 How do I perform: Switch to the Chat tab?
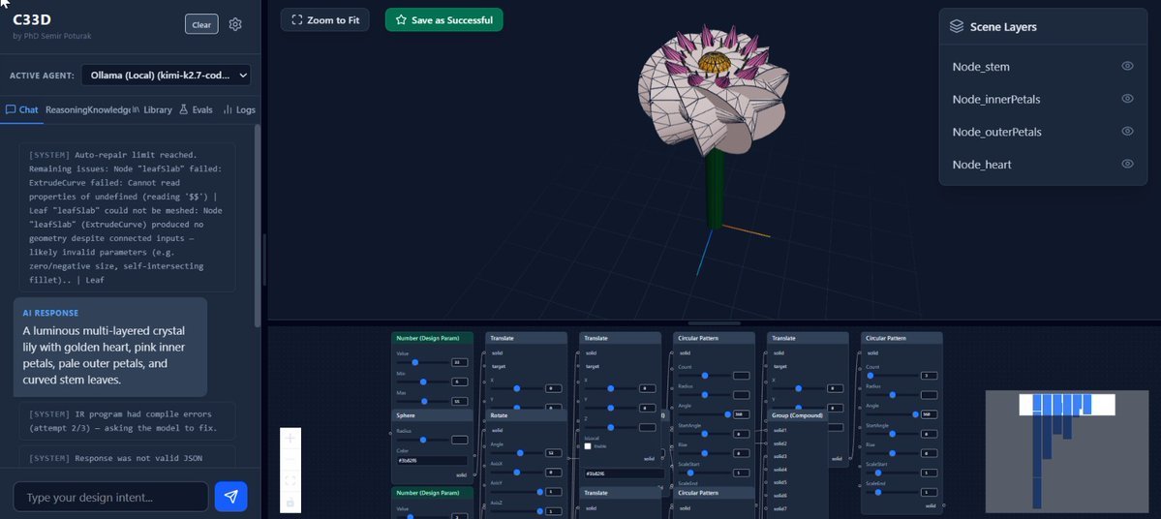22,109
